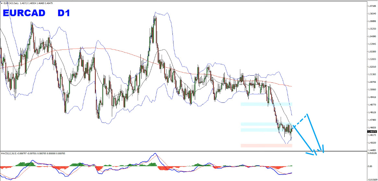
Task: Click the large EURCAD title text
Action: point(25,13)
